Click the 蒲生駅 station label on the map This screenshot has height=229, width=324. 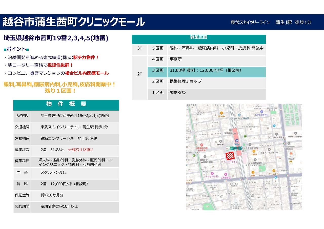tap(236, 149)
